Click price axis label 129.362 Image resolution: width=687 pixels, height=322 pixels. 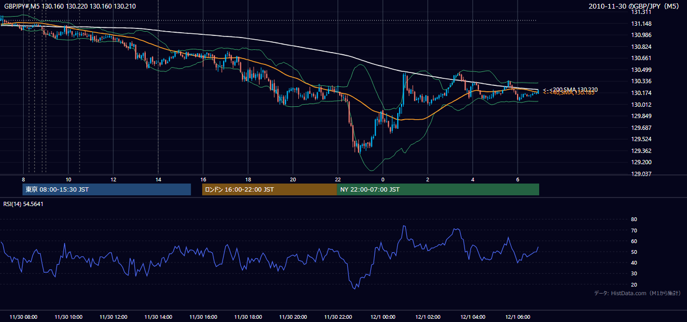[642, 151]
